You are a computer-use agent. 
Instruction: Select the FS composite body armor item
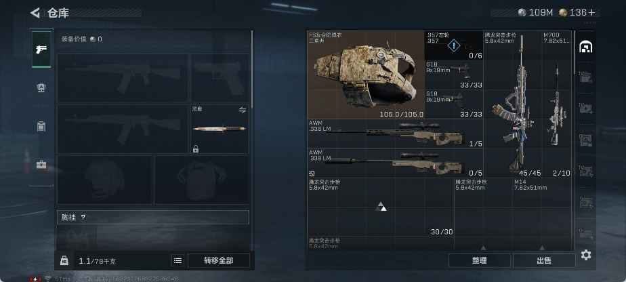coord(366,75)
